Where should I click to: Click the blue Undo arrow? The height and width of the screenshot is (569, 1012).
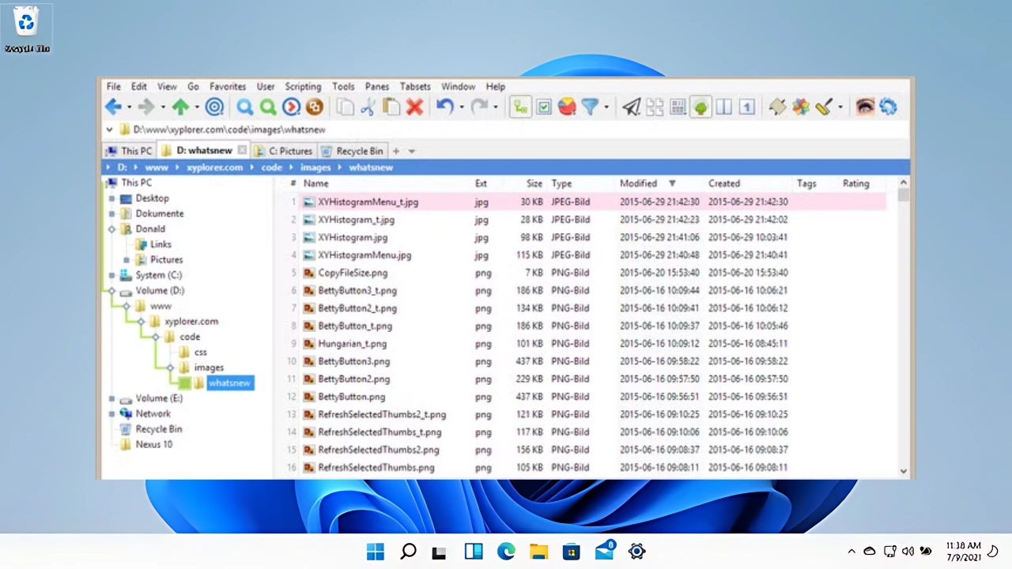pyautogui.click(x=445, y=107)
